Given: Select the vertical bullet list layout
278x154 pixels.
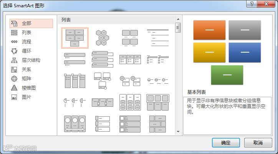Looking at the screenshot, I should [74, 60].
